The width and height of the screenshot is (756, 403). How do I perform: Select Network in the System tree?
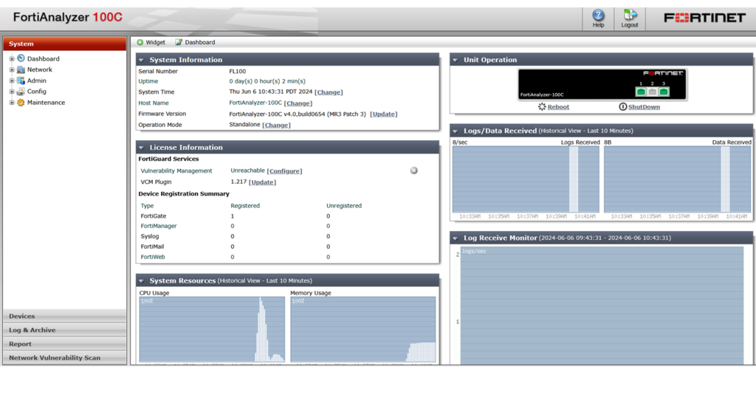[40, 69]
